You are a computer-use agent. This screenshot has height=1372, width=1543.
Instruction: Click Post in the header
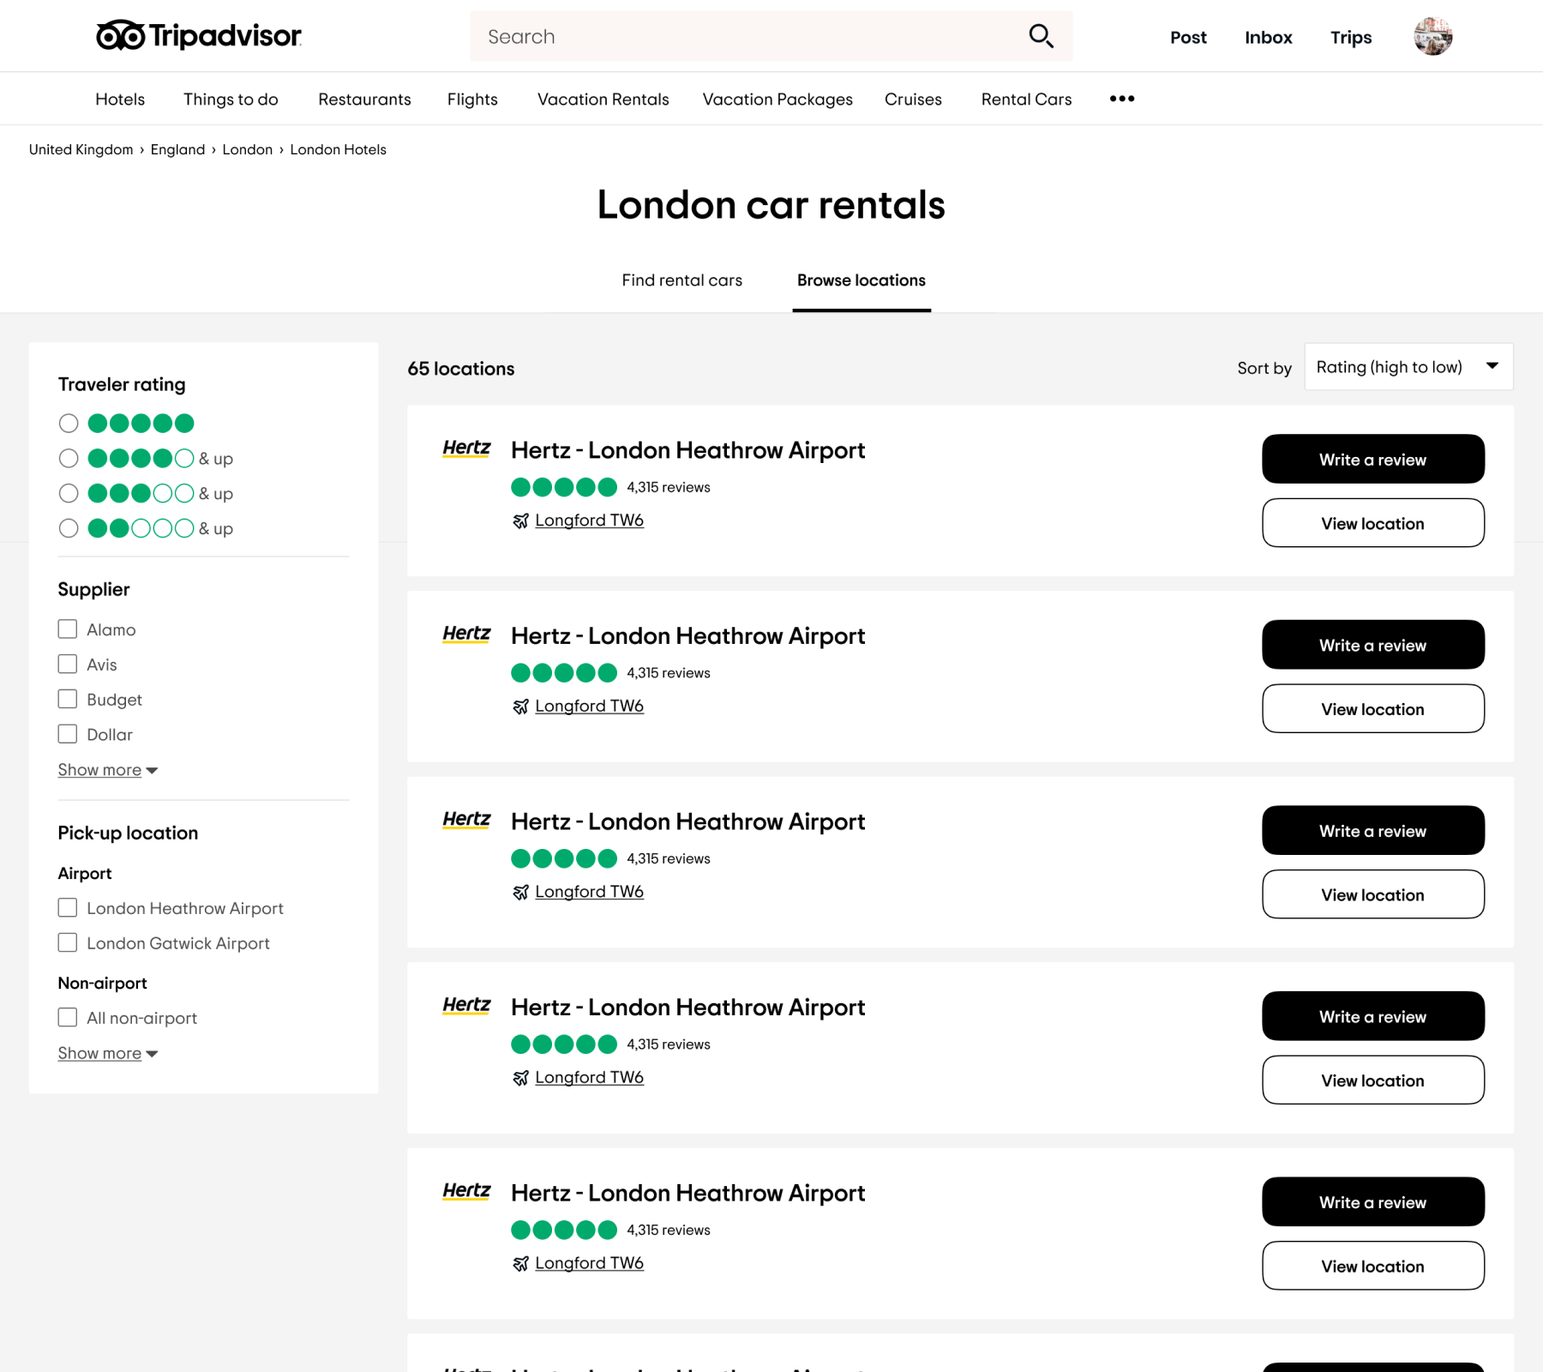1188,38
